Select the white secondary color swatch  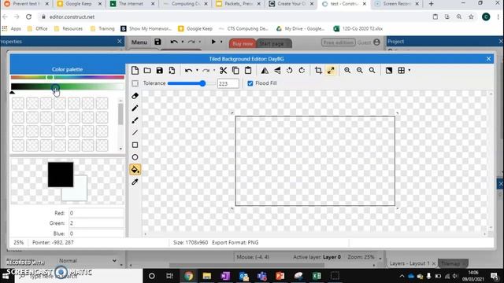[80, 193]
